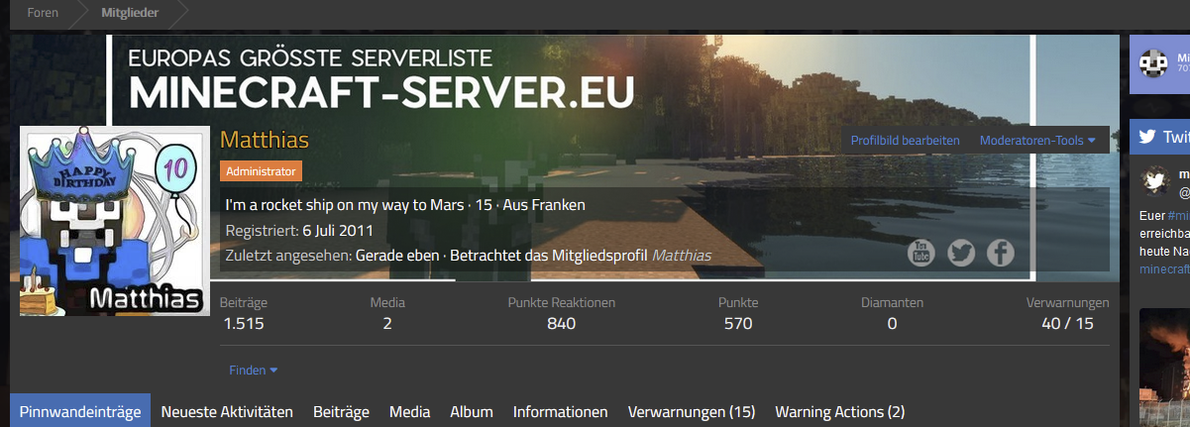Open the Beiträge tab
The height and width of the screenshot is (427, 1190).
click(341, 411)
